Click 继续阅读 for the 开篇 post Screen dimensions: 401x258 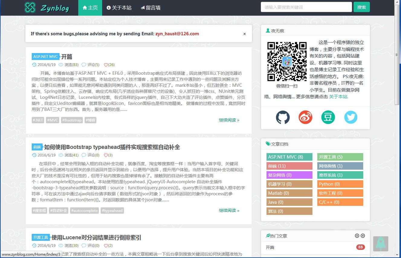click(x=229, y=120)
